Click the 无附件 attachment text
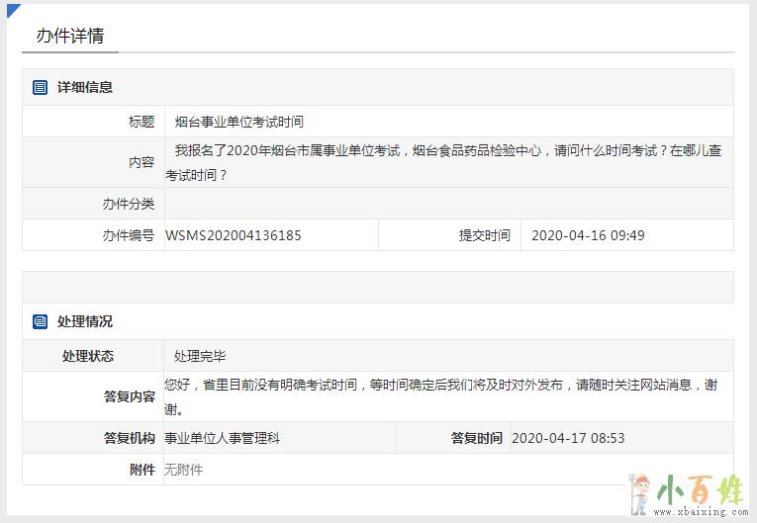This screenshot has height=523, width=757. (x=184, y=470)
